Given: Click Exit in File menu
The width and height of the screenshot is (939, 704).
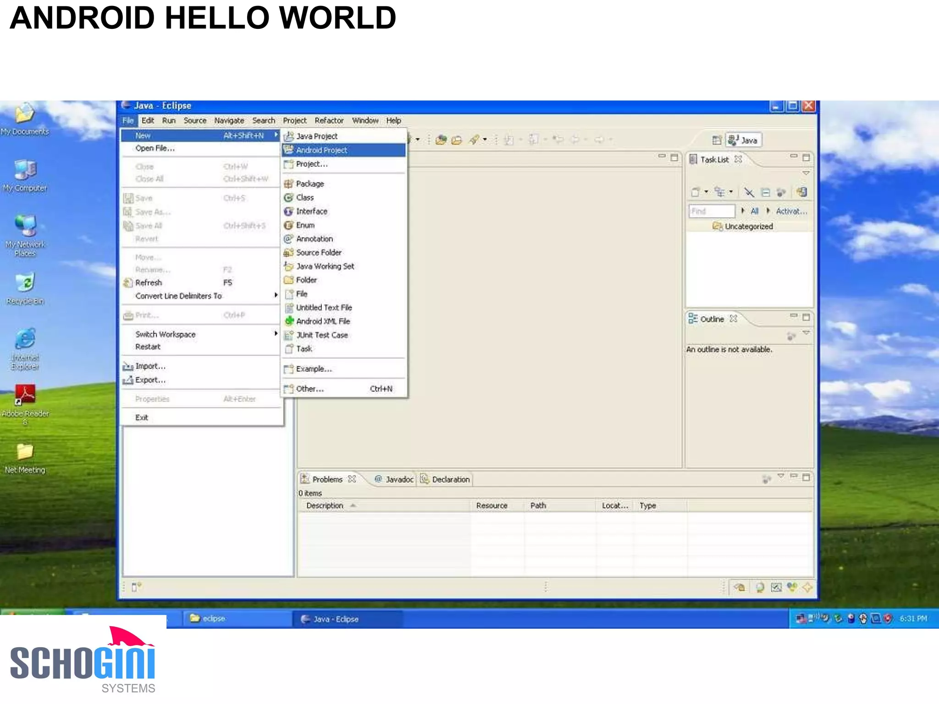Looking at the screenshot, I should (x=201, y=418).
